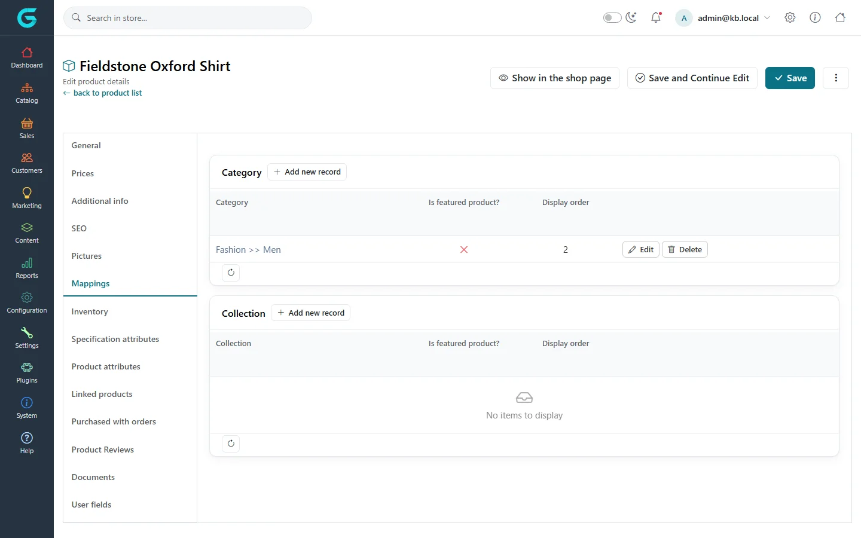The width and height of the screenshot is (861, 538).
Task: Go to Customers in the sidebar
Action: [27, 163]
